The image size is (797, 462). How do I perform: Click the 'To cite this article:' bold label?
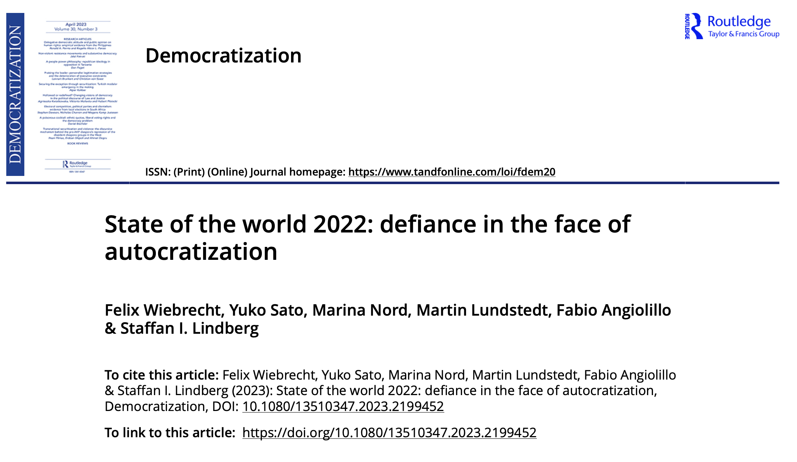tap(161, 375)
